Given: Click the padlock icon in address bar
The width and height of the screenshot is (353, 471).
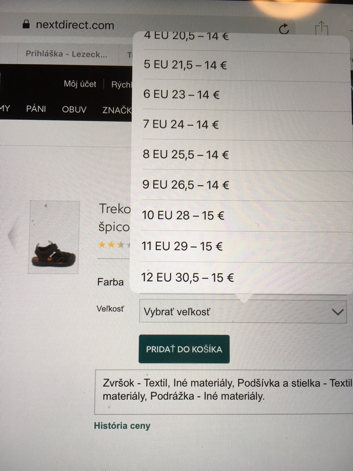Looking at the screenshot, I should [26, 24].
